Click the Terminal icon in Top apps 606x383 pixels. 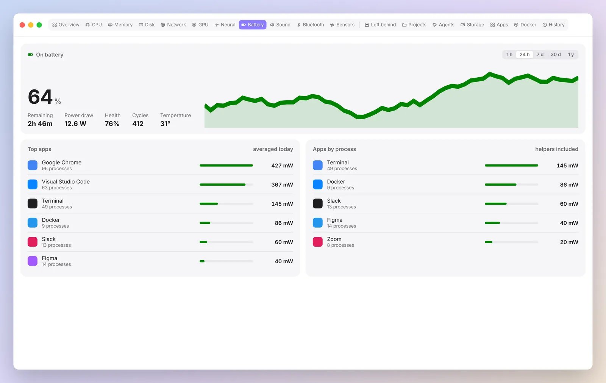33,203
